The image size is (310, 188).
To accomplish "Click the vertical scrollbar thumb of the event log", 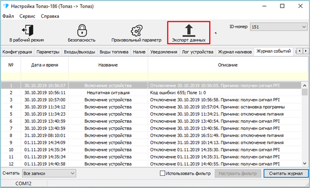I will click(304, 92).
